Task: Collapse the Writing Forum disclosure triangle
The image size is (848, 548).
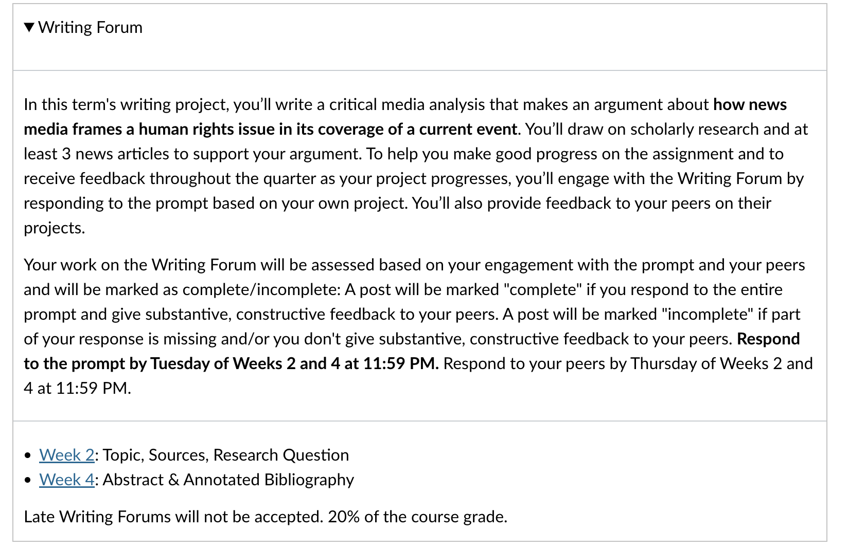Action: (29, 27)
